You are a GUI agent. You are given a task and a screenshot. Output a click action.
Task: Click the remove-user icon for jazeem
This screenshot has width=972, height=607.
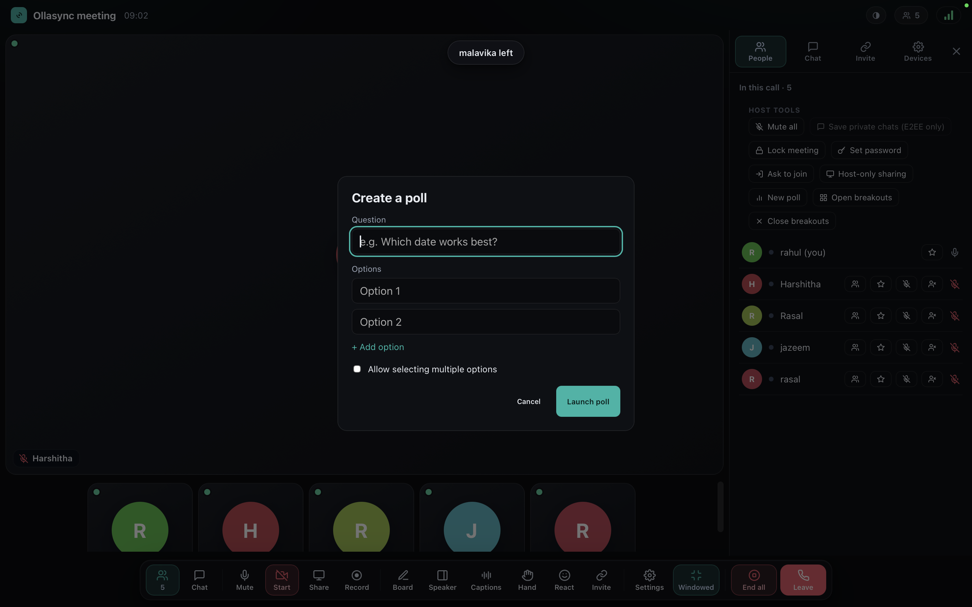[x=932, y=348]
